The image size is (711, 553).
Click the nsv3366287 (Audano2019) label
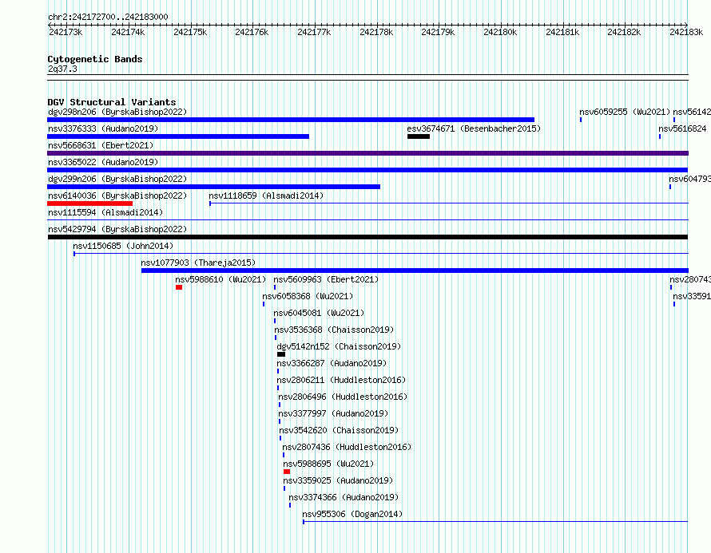pos(332,363)
